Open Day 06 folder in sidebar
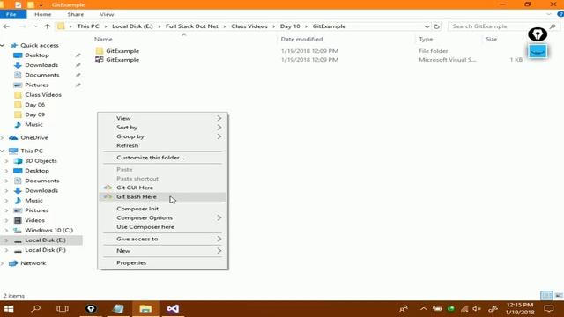This screenshot has width=564, height=317. (x=35, y=105)
